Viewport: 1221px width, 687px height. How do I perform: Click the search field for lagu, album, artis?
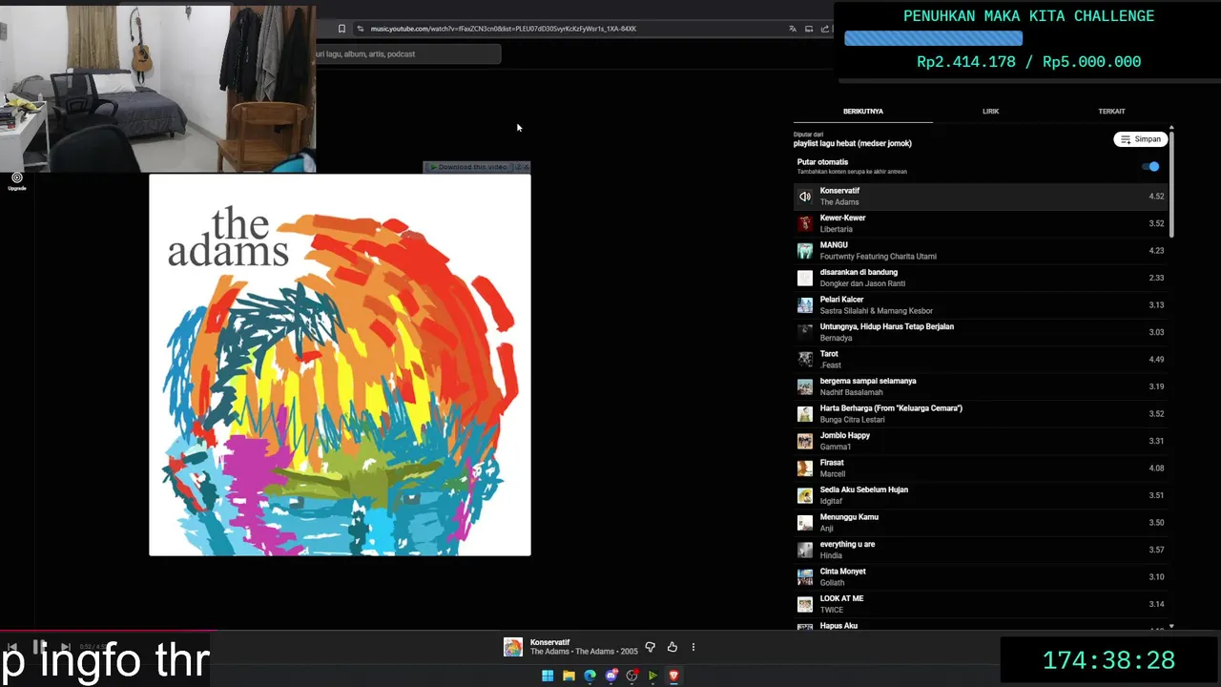point(408,54)
